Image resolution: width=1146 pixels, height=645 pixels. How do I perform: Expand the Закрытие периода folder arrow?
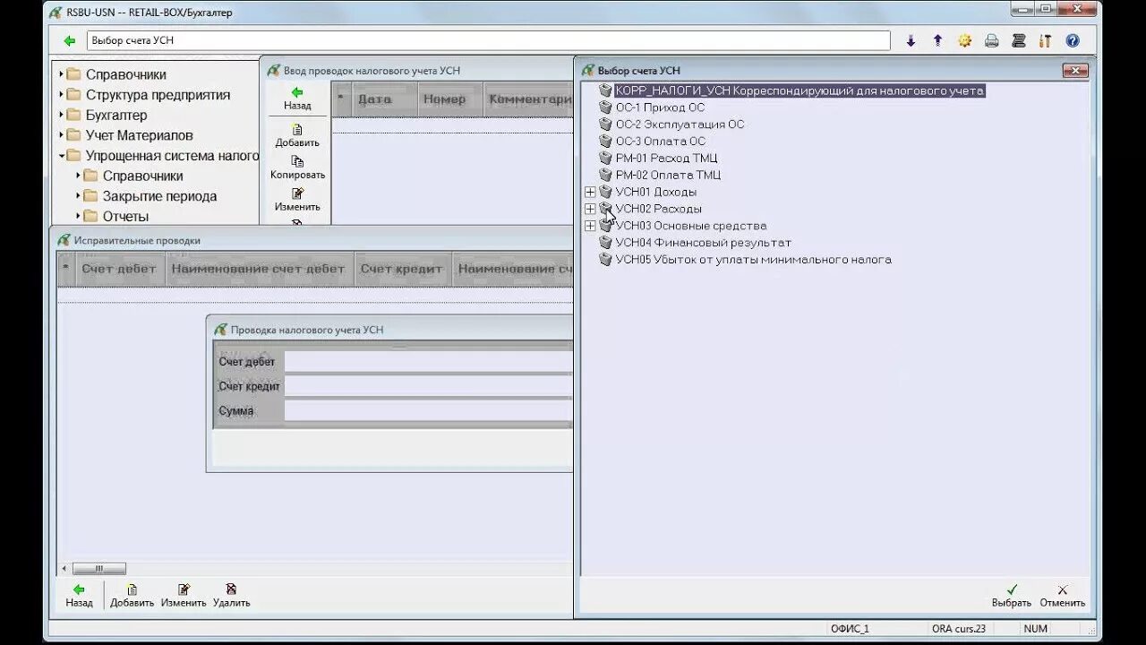(78, 196)
